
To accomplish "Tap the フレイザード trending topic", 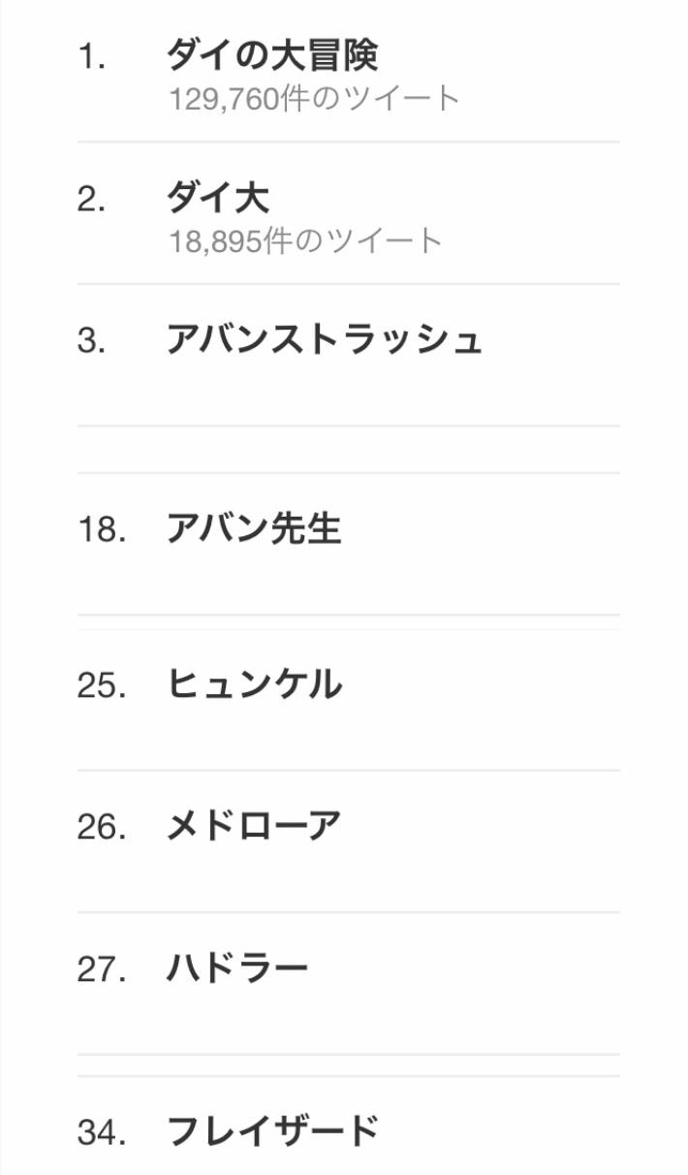I will pyautogui.click(x=272, y=1130).
